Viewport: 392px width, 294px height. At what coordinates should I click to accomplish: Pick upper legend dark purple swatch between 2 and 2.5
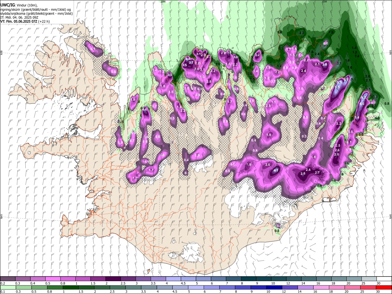pyautogui.click(x=113, y=279)
